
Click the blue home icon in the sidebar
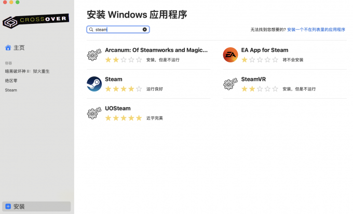click(x=8, y=48)
